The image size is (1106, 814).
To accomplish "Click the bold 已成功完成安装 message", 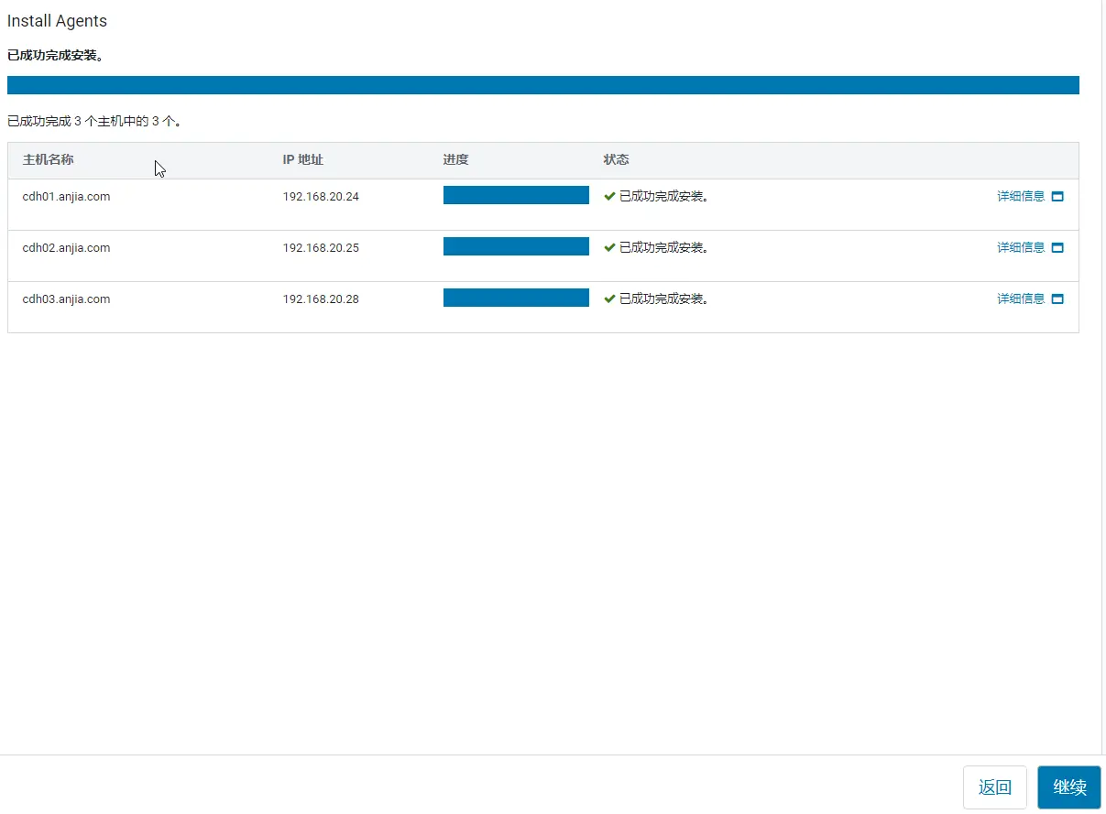I will [x=55, y=55].
